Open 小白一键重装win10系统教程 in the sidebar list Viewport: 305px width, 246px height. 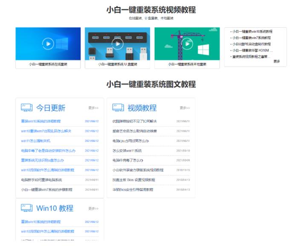252,32
